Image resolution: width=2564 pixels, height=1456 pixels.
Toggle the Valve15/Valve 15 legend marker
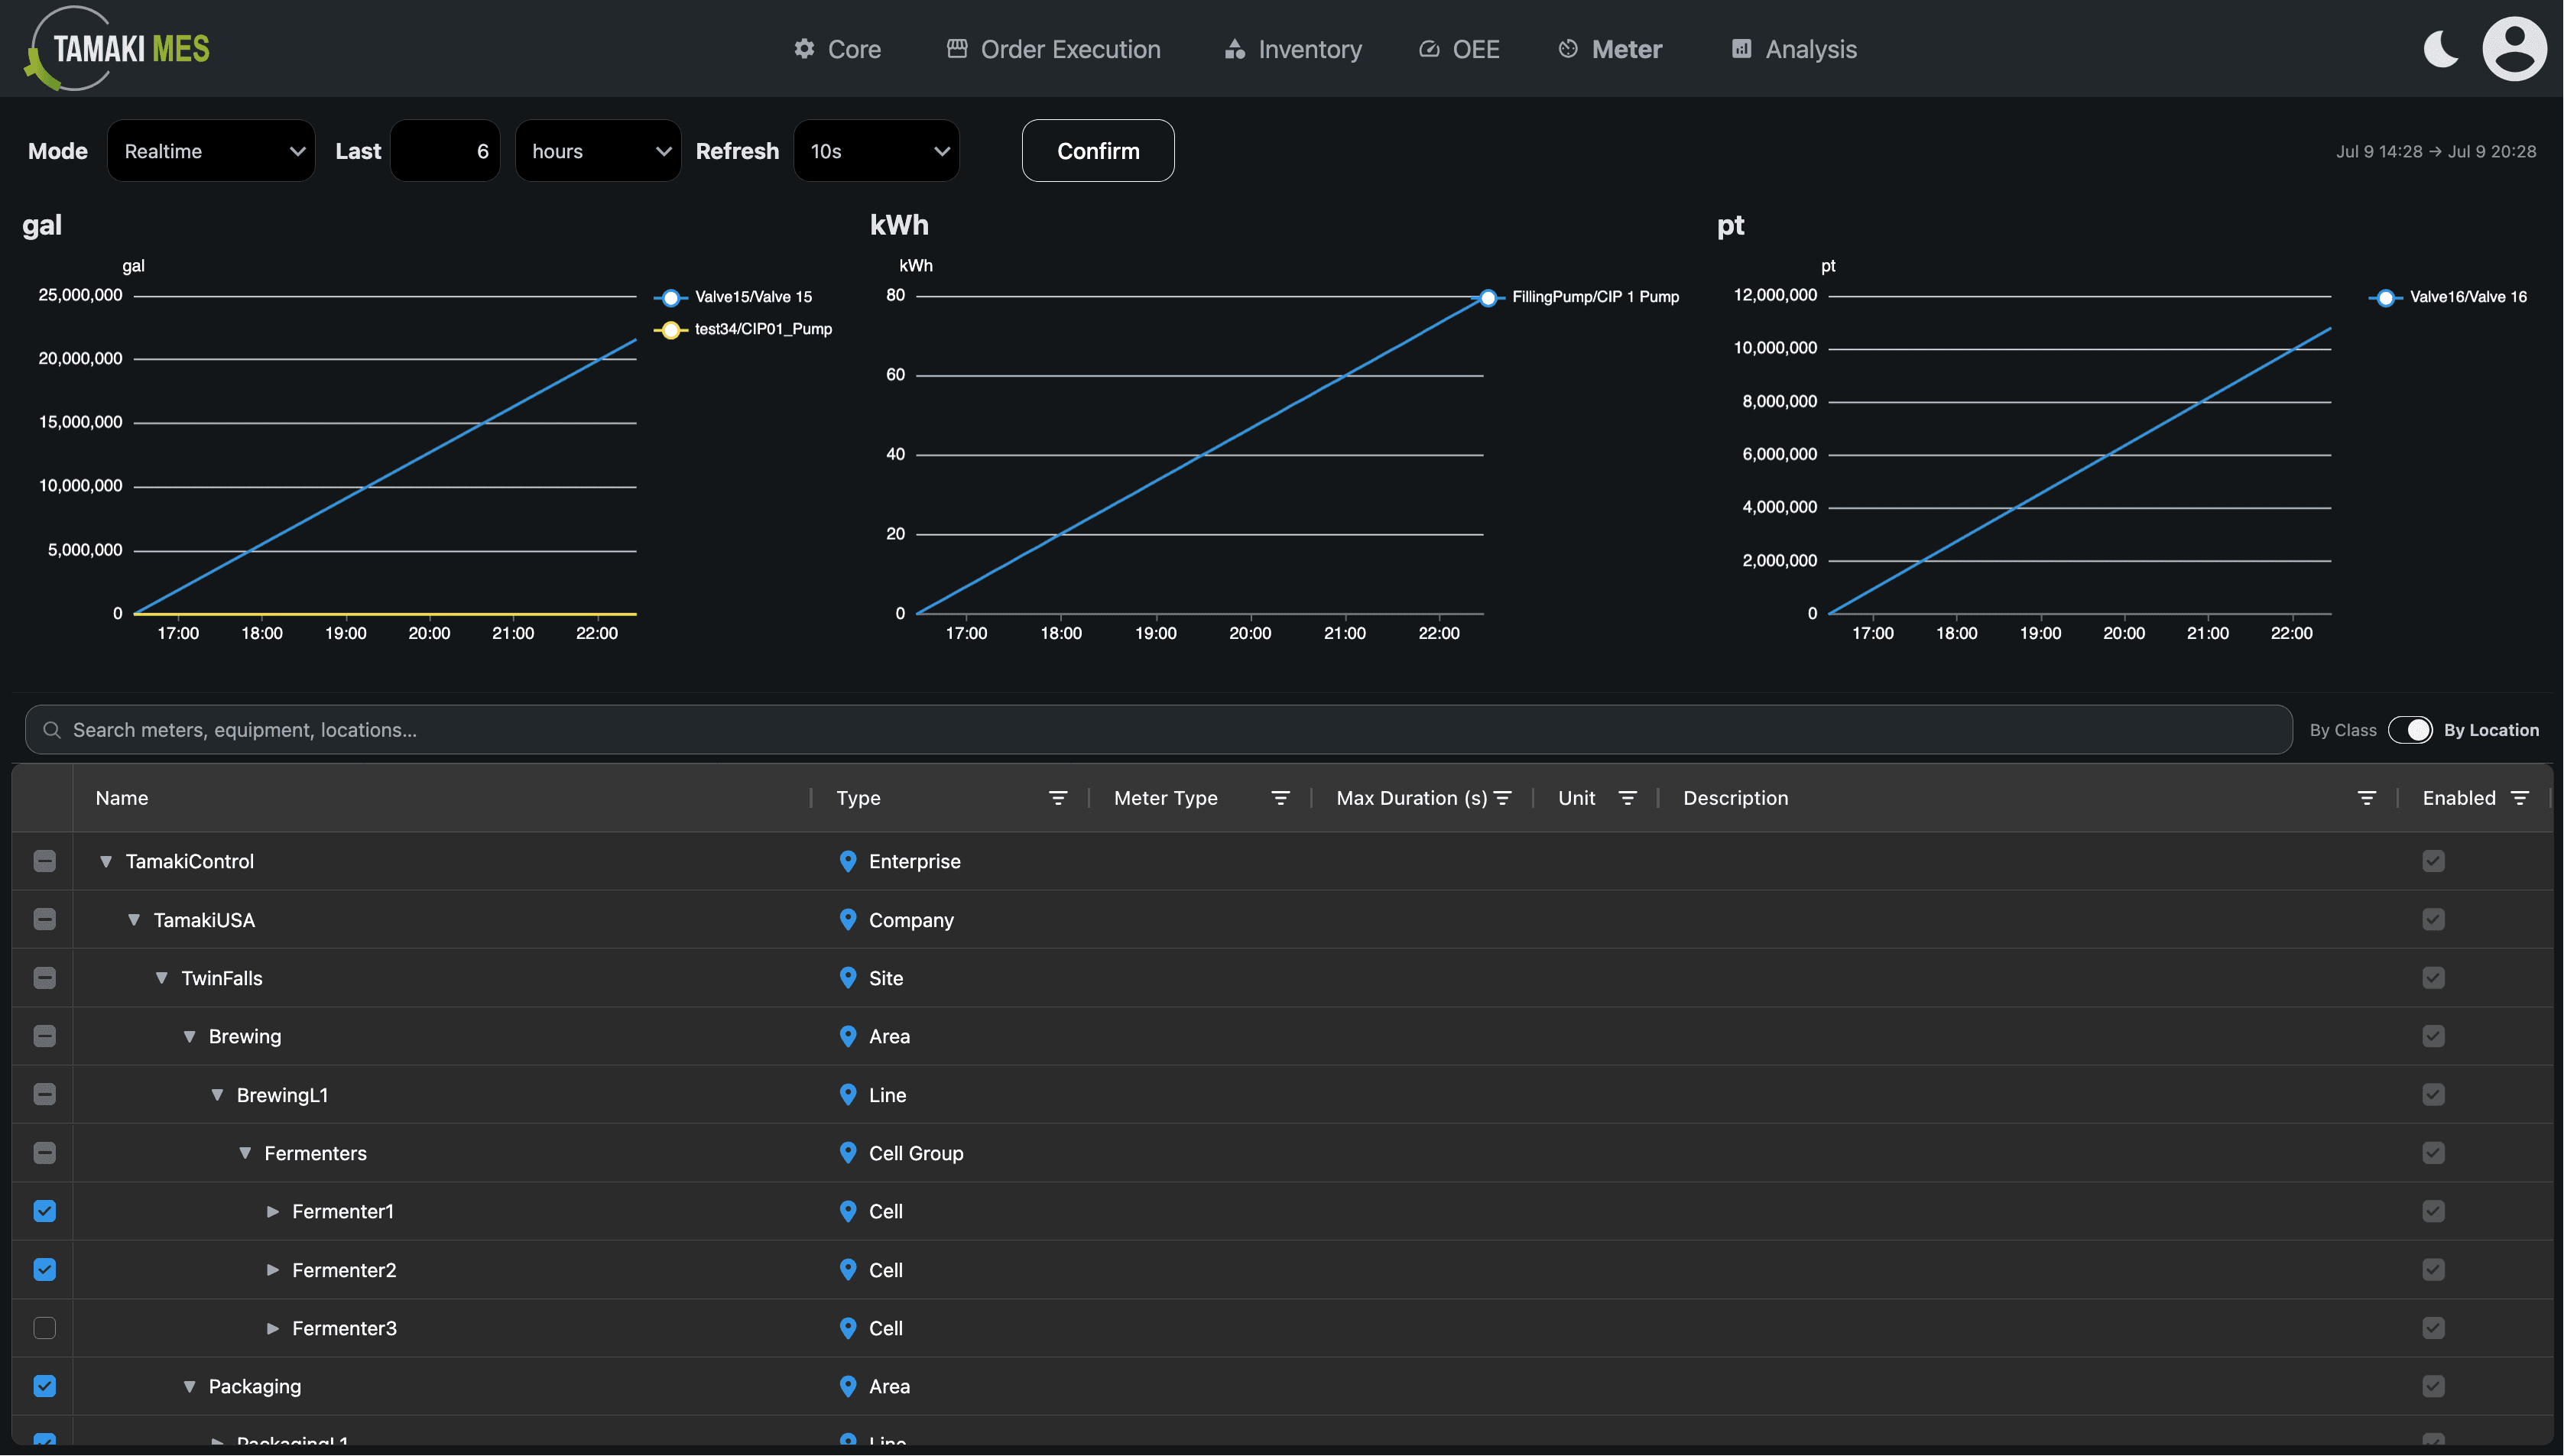coord(670,297)
